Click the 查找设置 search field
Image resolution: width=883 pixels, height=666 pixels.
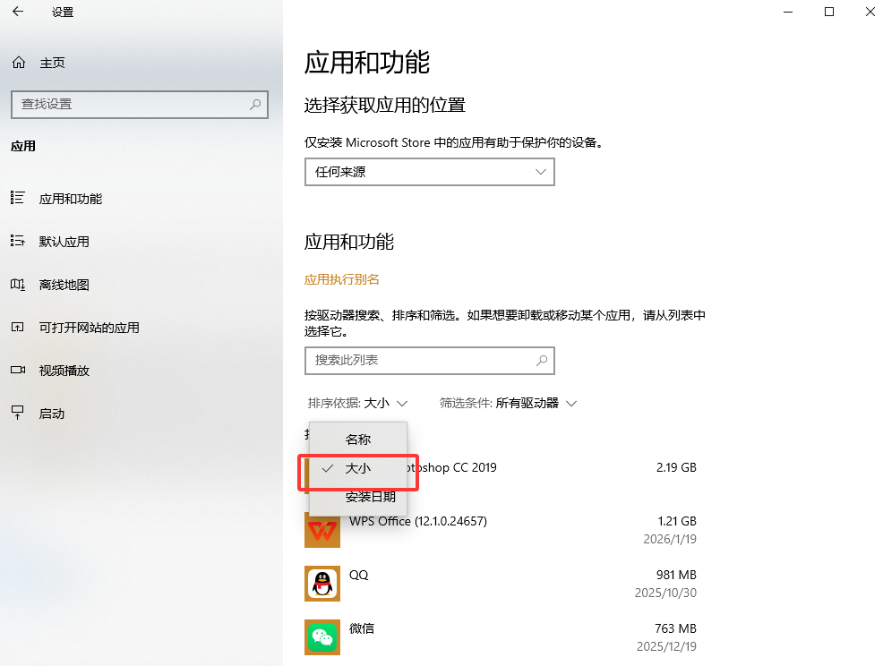click(x=140, y=105)
